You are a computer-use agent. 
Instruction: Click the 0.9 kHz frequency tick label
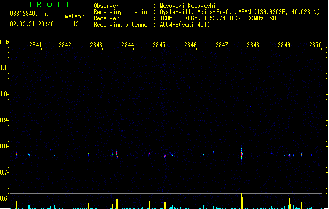(x=4, y=120)
